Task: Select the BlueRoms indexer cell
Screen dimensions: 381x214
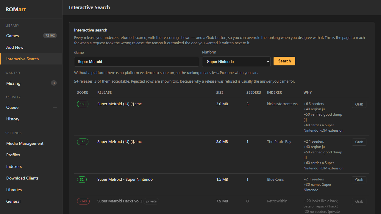Action: click(x=275, y=179)
